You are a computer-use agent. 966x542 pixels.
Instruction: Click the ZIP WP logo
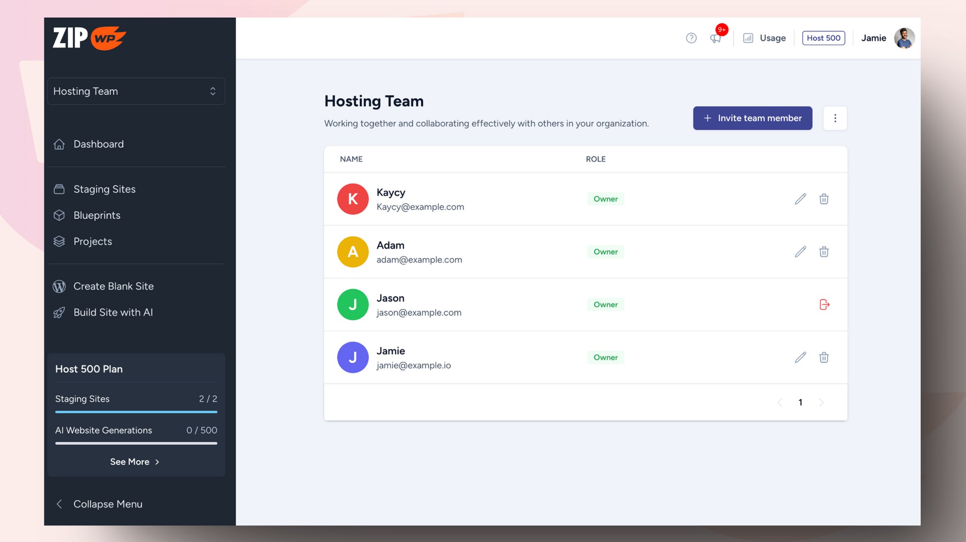coord(87,38)
